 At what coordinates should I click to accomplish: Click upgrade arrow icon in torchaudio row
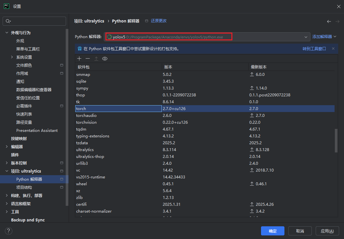252,116
